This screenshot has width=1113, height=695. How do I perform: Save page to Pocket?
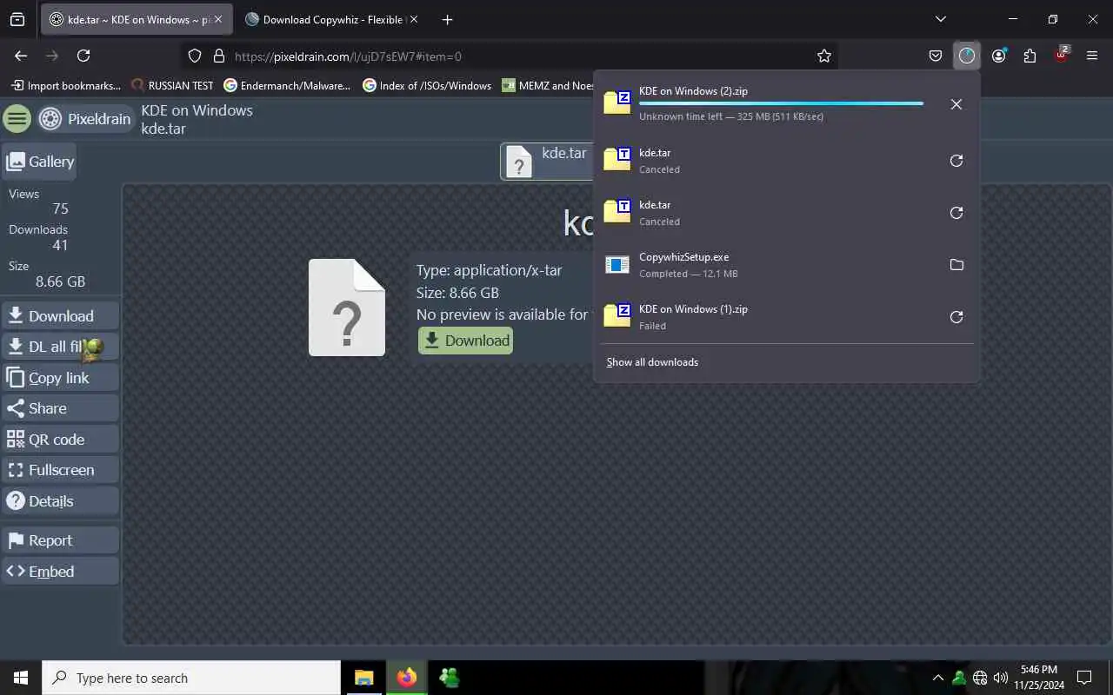tap(936, 56)
